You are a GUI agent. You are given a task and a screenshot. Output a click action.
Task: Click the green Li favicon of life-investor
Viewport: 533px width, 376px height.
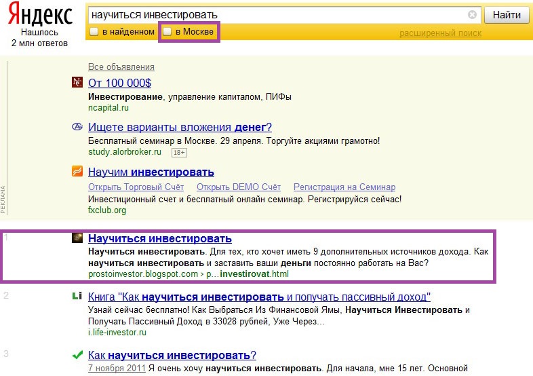pos(77,296)
